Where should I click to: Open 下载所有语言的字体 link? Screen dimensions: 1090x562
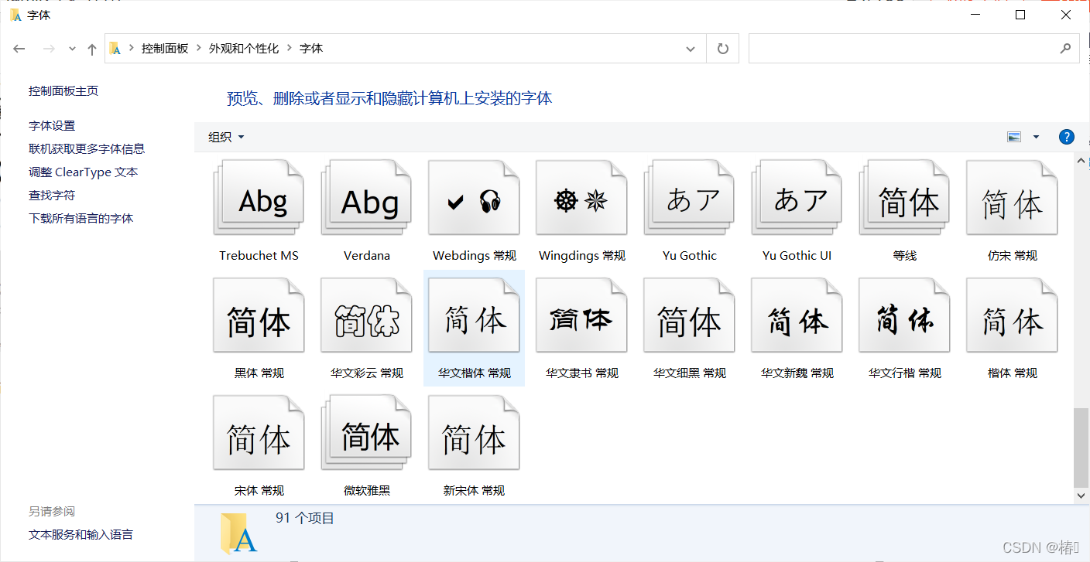(x=81, y=218)
